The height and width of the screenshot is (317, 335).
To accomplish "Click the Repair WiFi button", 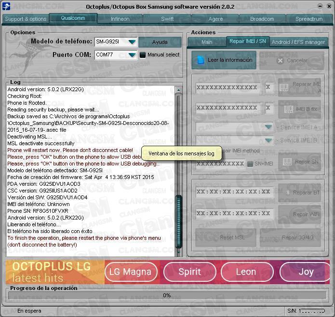I will (x=300, y=214).
